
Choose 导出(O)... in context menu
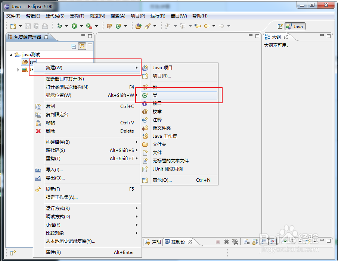coord(87,178)
